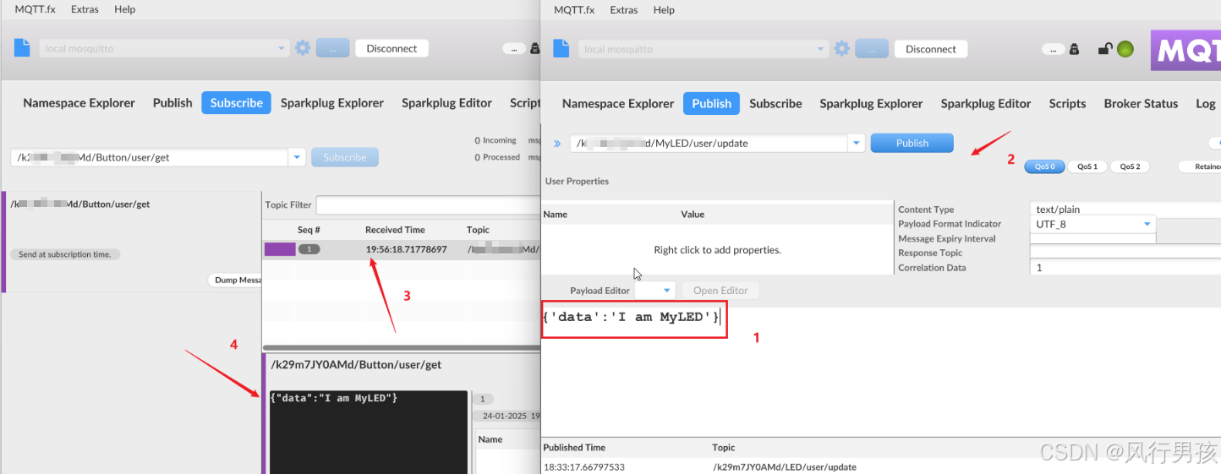Click the payload text {'data':'I am MyLED'}
Screen dimensions: 1221x474
point(632,317)
